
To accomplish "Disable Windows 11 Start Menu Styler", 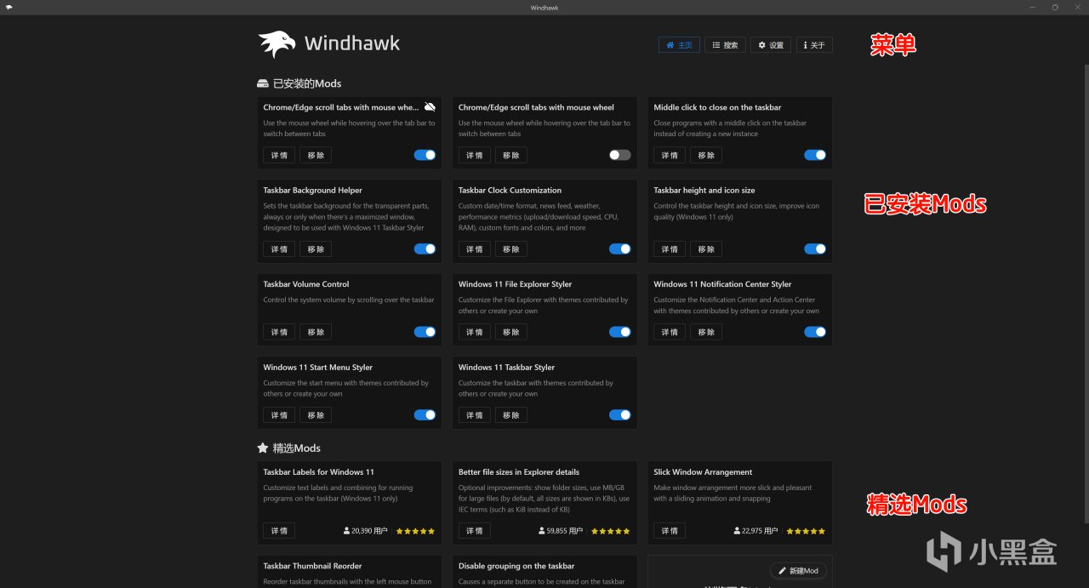I will (x=425, y=415).
